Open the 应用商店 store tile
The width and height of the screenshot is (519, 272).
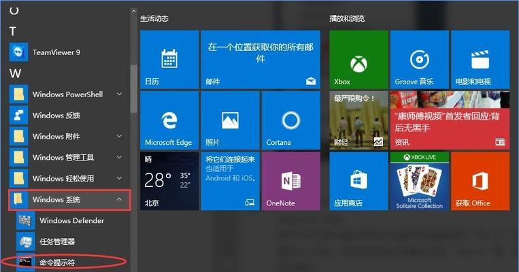[358, 181]
